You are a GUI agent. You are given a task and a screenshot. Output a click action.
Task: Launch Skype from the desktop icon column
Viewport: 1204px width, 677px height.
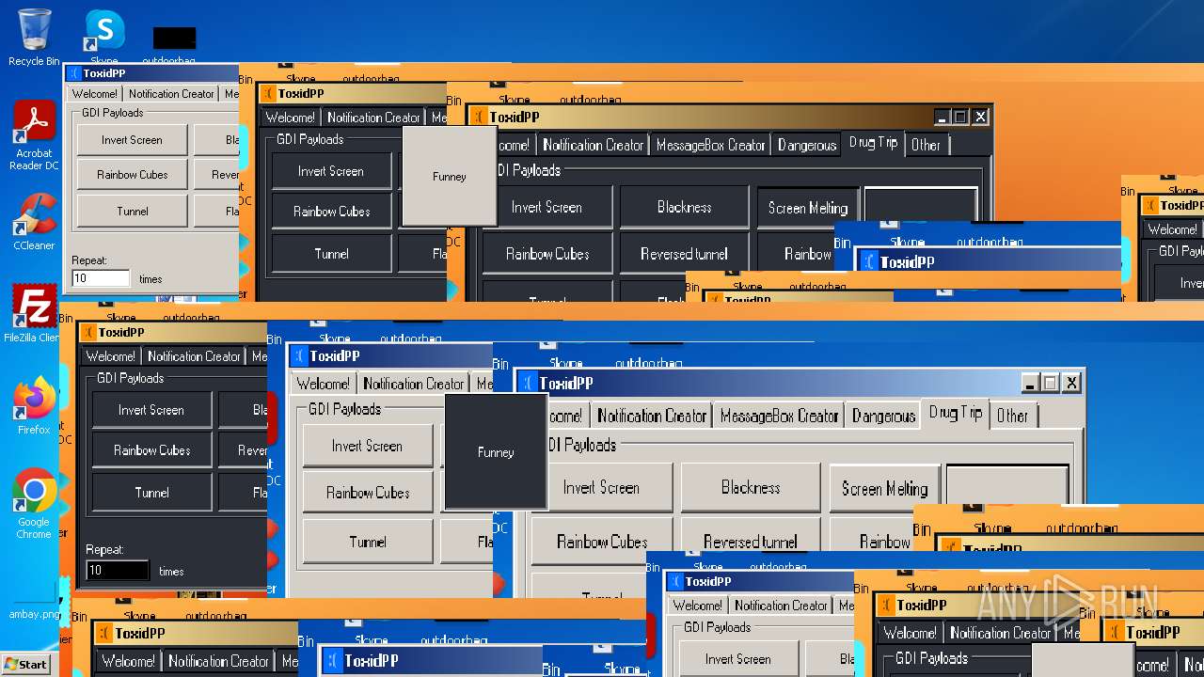pos(104,36)
